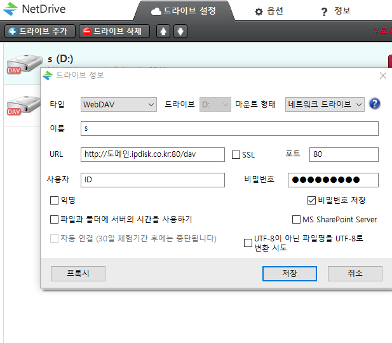392x343 pixels.
Task: Click the 드라이브 정보 dialog logo icon
Action: [x=48, y=75]
